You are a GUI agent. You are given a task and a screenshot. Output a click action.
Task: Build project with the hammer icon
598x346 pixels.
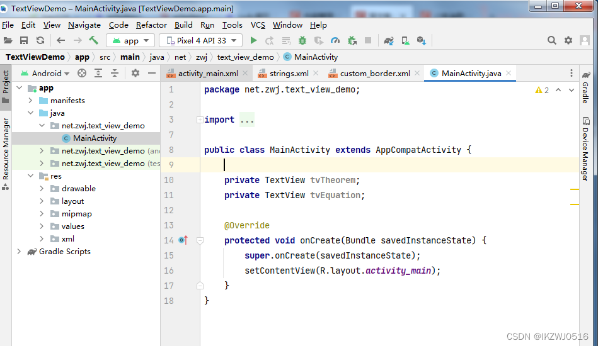pos(93,40)
